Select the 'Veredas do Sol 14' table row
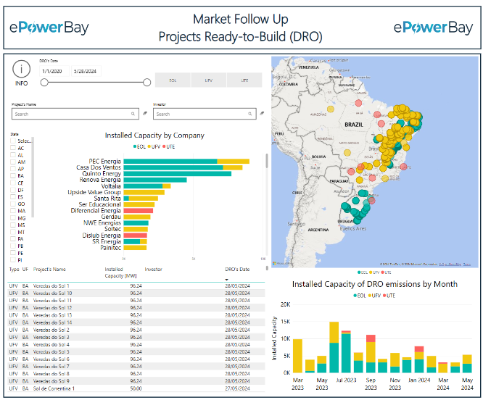The image size is (483, 400). [x=136, y=322]
